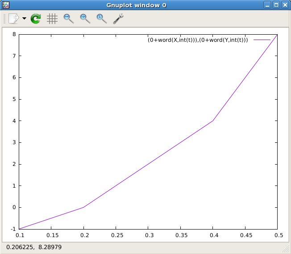
Task: Toggle the grid icon in toolbar
Action: click(x=52, y=19)
